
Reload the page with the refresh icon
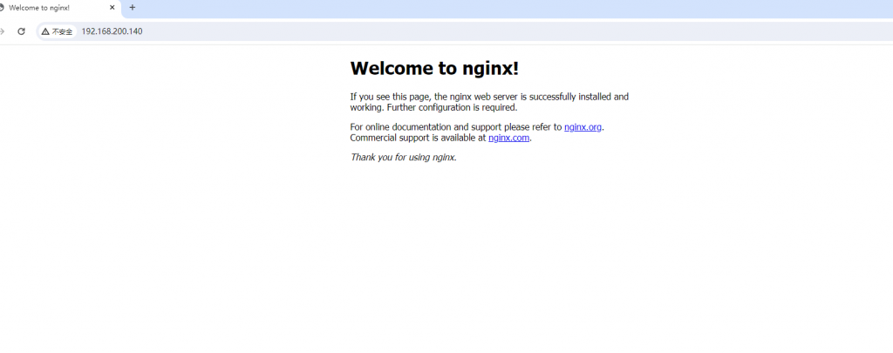[21, 31]
